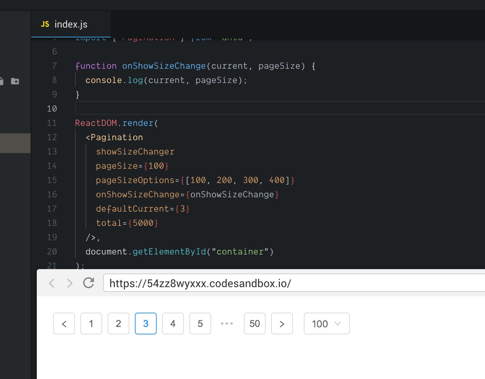Go to next page with right chevron
Image resolution: width=485 pixels, height=379 pixels.
click(x=282, y=324)
